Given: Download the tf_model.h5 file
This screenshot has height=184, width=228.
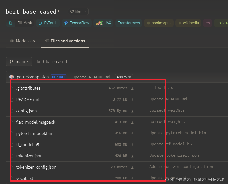Looking at the screenshot, I should (132, 145).
